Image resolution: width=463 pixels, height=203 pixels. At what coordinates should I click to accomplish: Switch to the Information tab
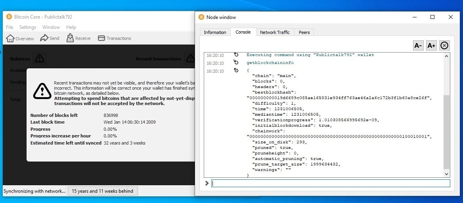[215, 32]
